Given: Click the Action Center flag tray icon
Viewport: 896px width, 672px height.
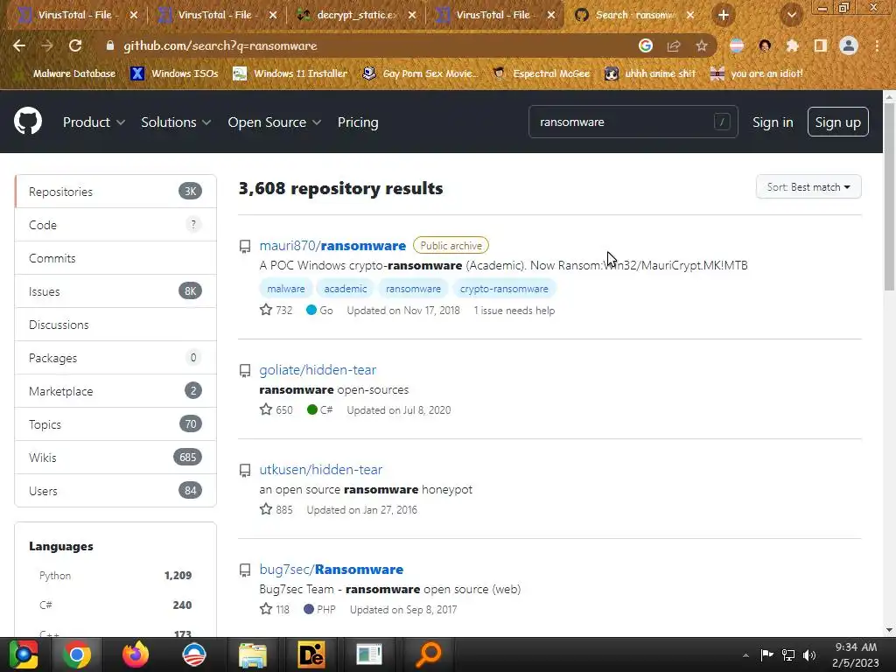Looking at the screenshot, I should point(766,654).
